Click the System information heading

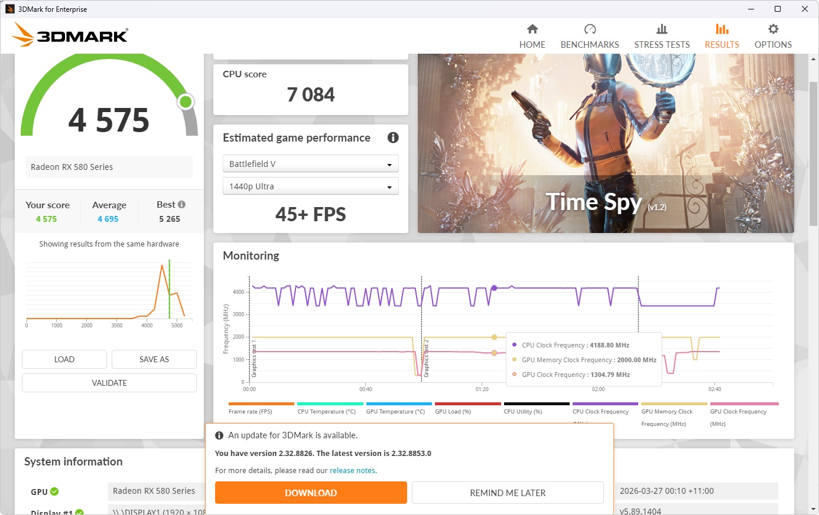click(73, 461)
